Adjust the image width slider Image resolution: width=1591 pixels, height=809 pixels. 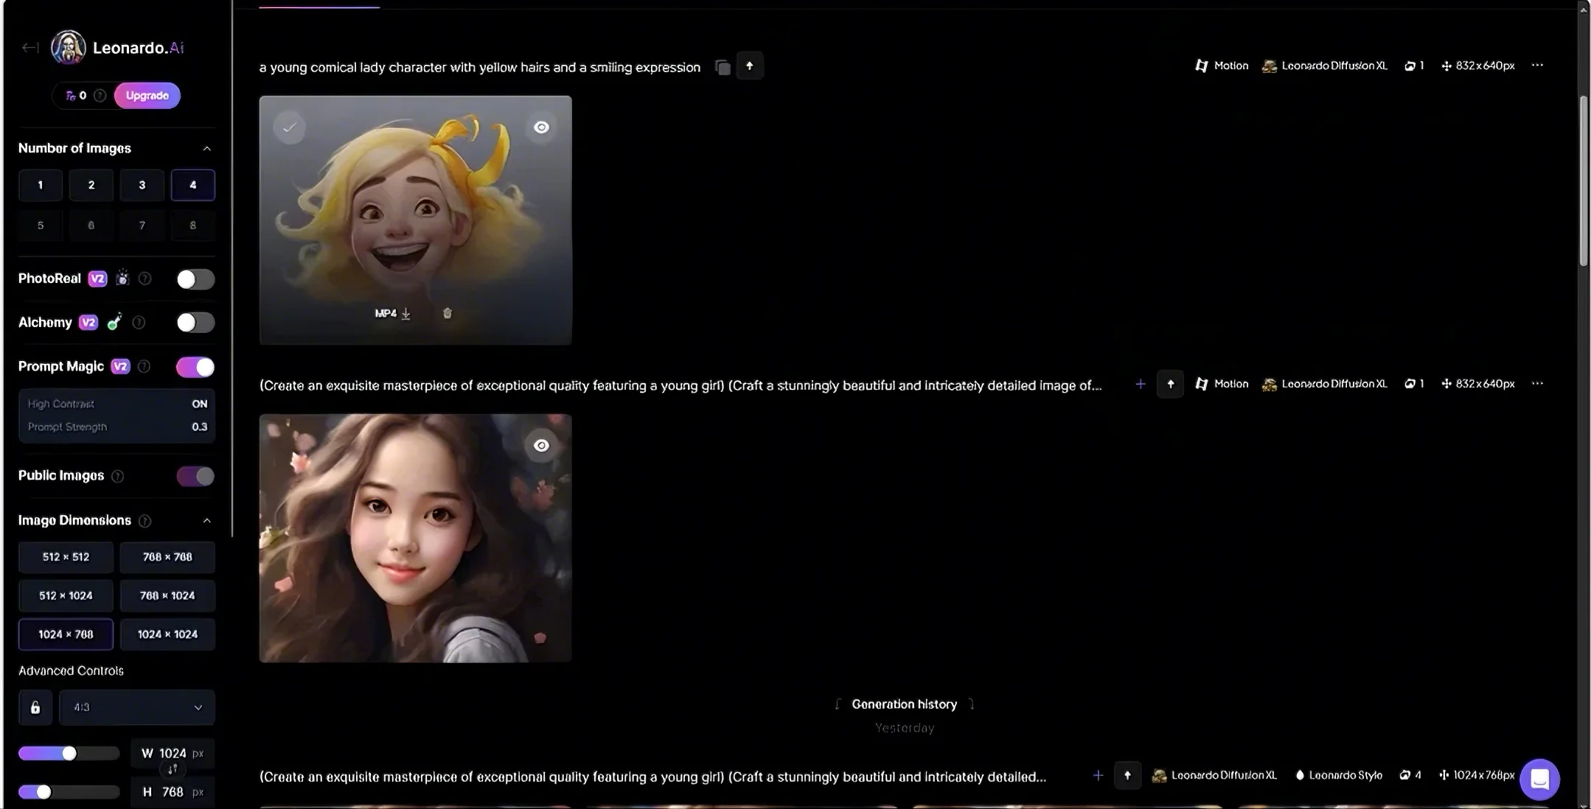pyautogui.click(x=69, y=753)
